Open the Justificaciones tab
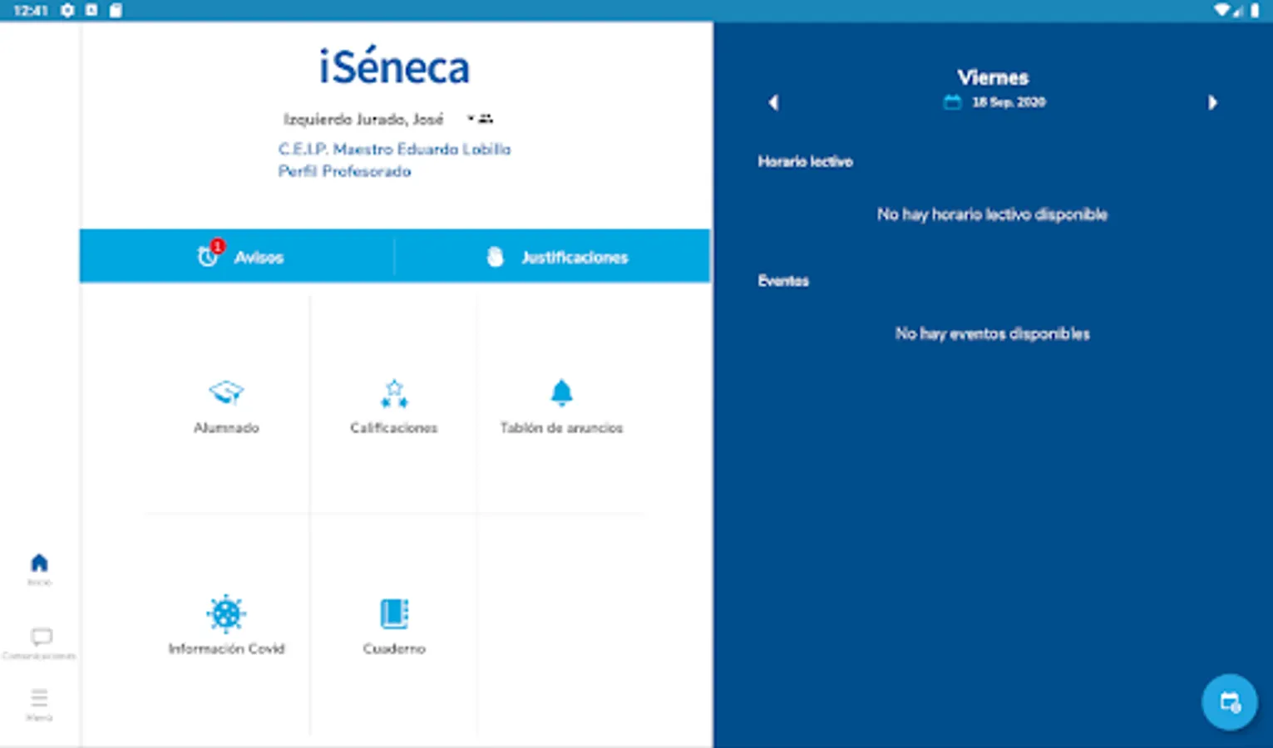The width and height of the screenshot is (1273, 748). pos(553,257)
